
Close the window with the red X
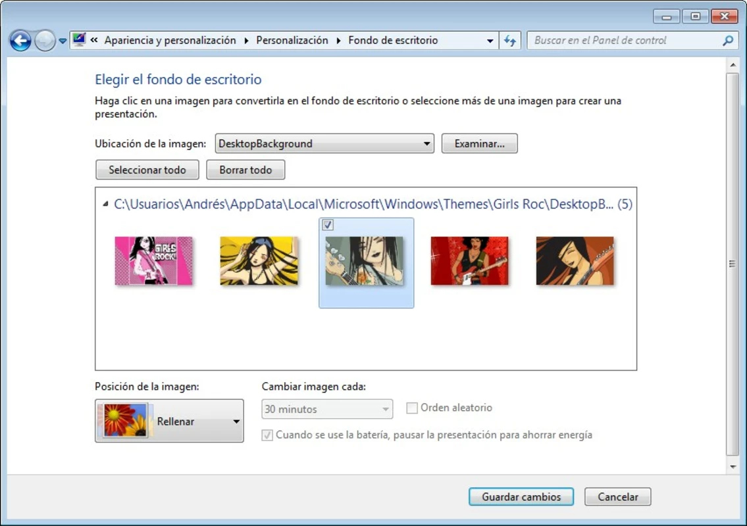[x=725, y=16]
